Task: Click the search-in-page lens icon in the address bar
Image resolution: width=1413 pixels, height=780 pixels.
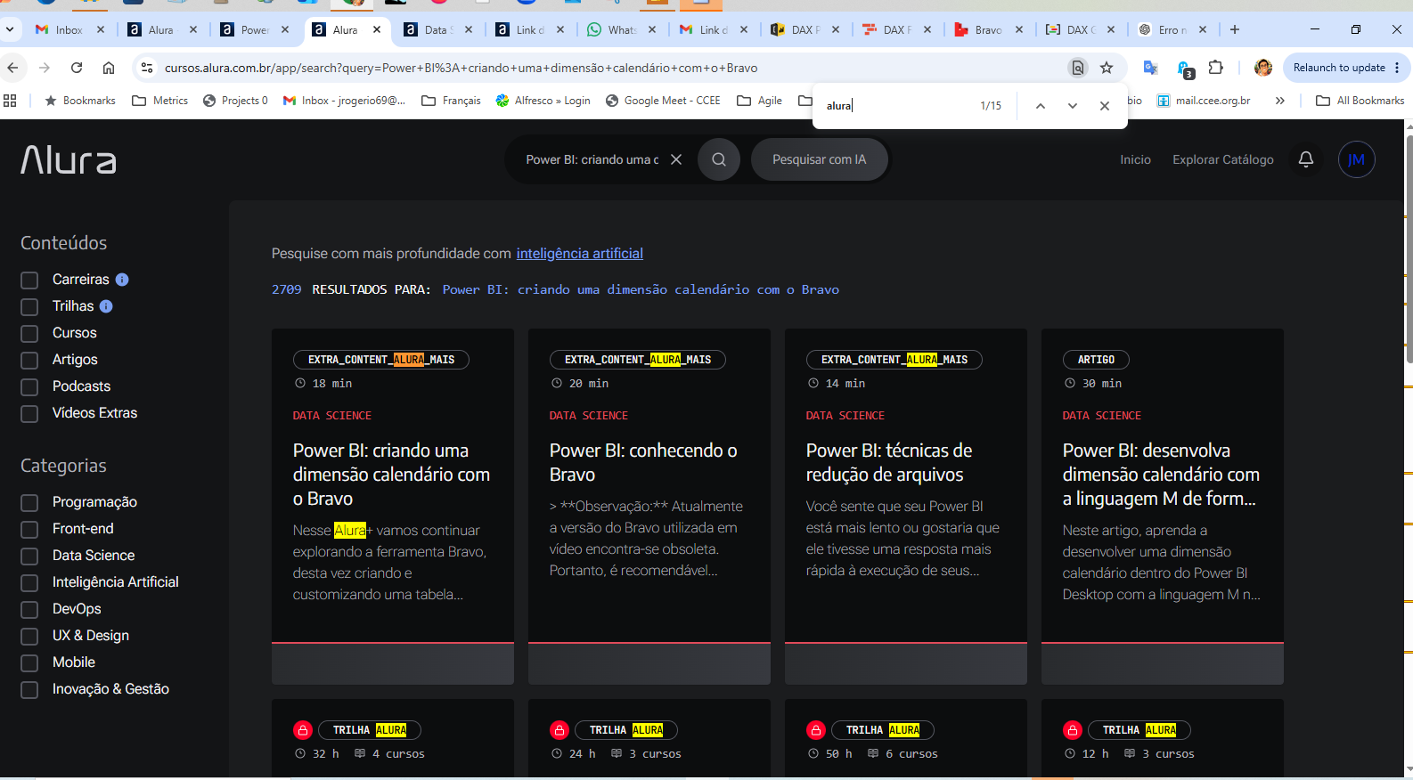Action: tap(1078, 68)
